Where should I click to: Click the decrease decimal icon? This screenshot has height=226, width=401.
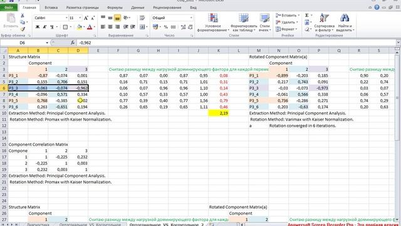190,26
